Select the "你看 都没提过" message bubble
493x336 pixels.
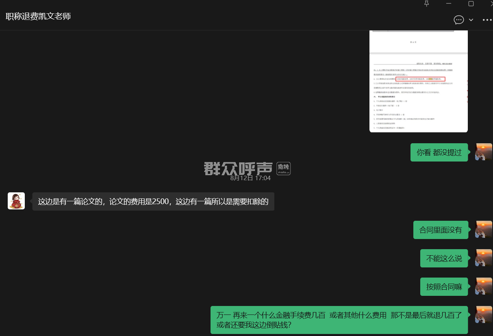click(x=439, y=153)
